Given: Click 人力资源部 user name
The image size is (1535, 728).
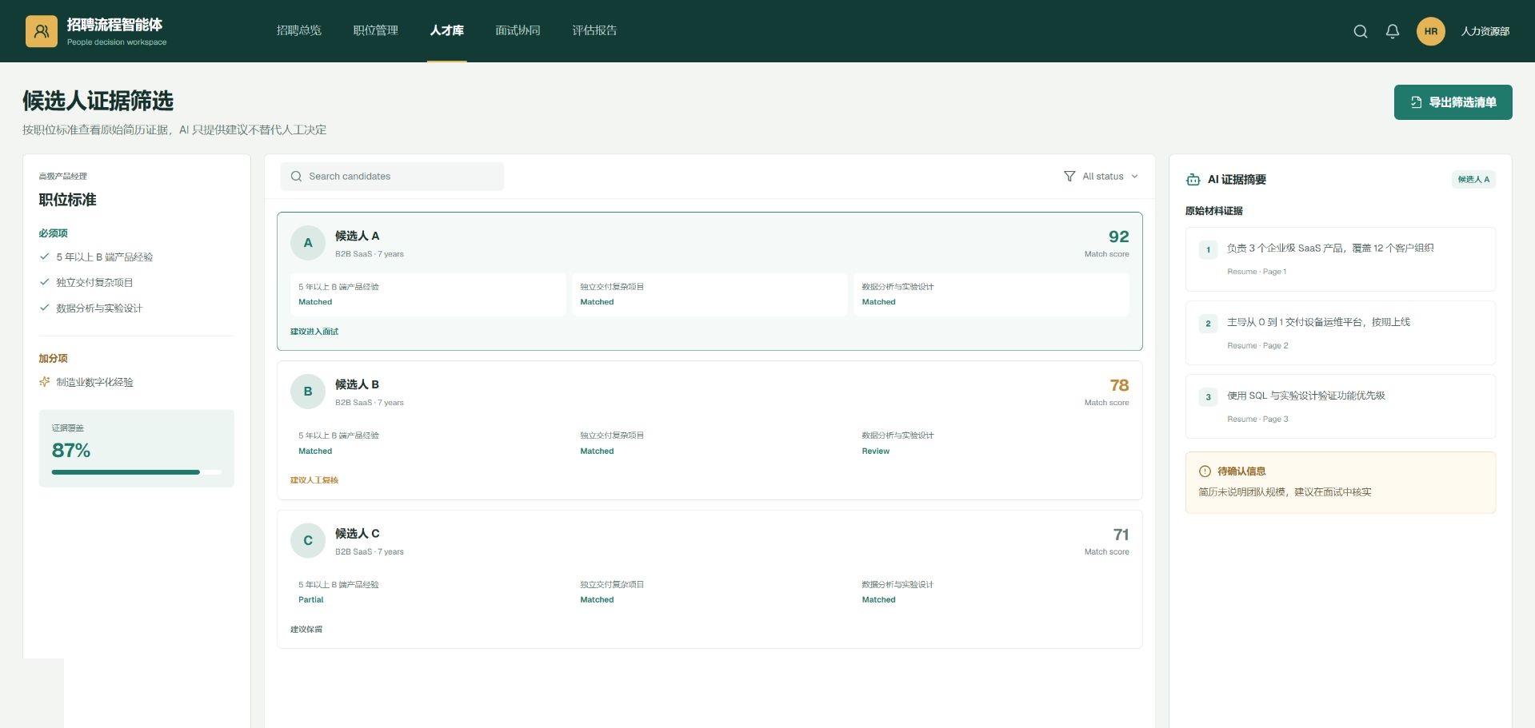Looking at the screenshot, I should coord(1485,31).
